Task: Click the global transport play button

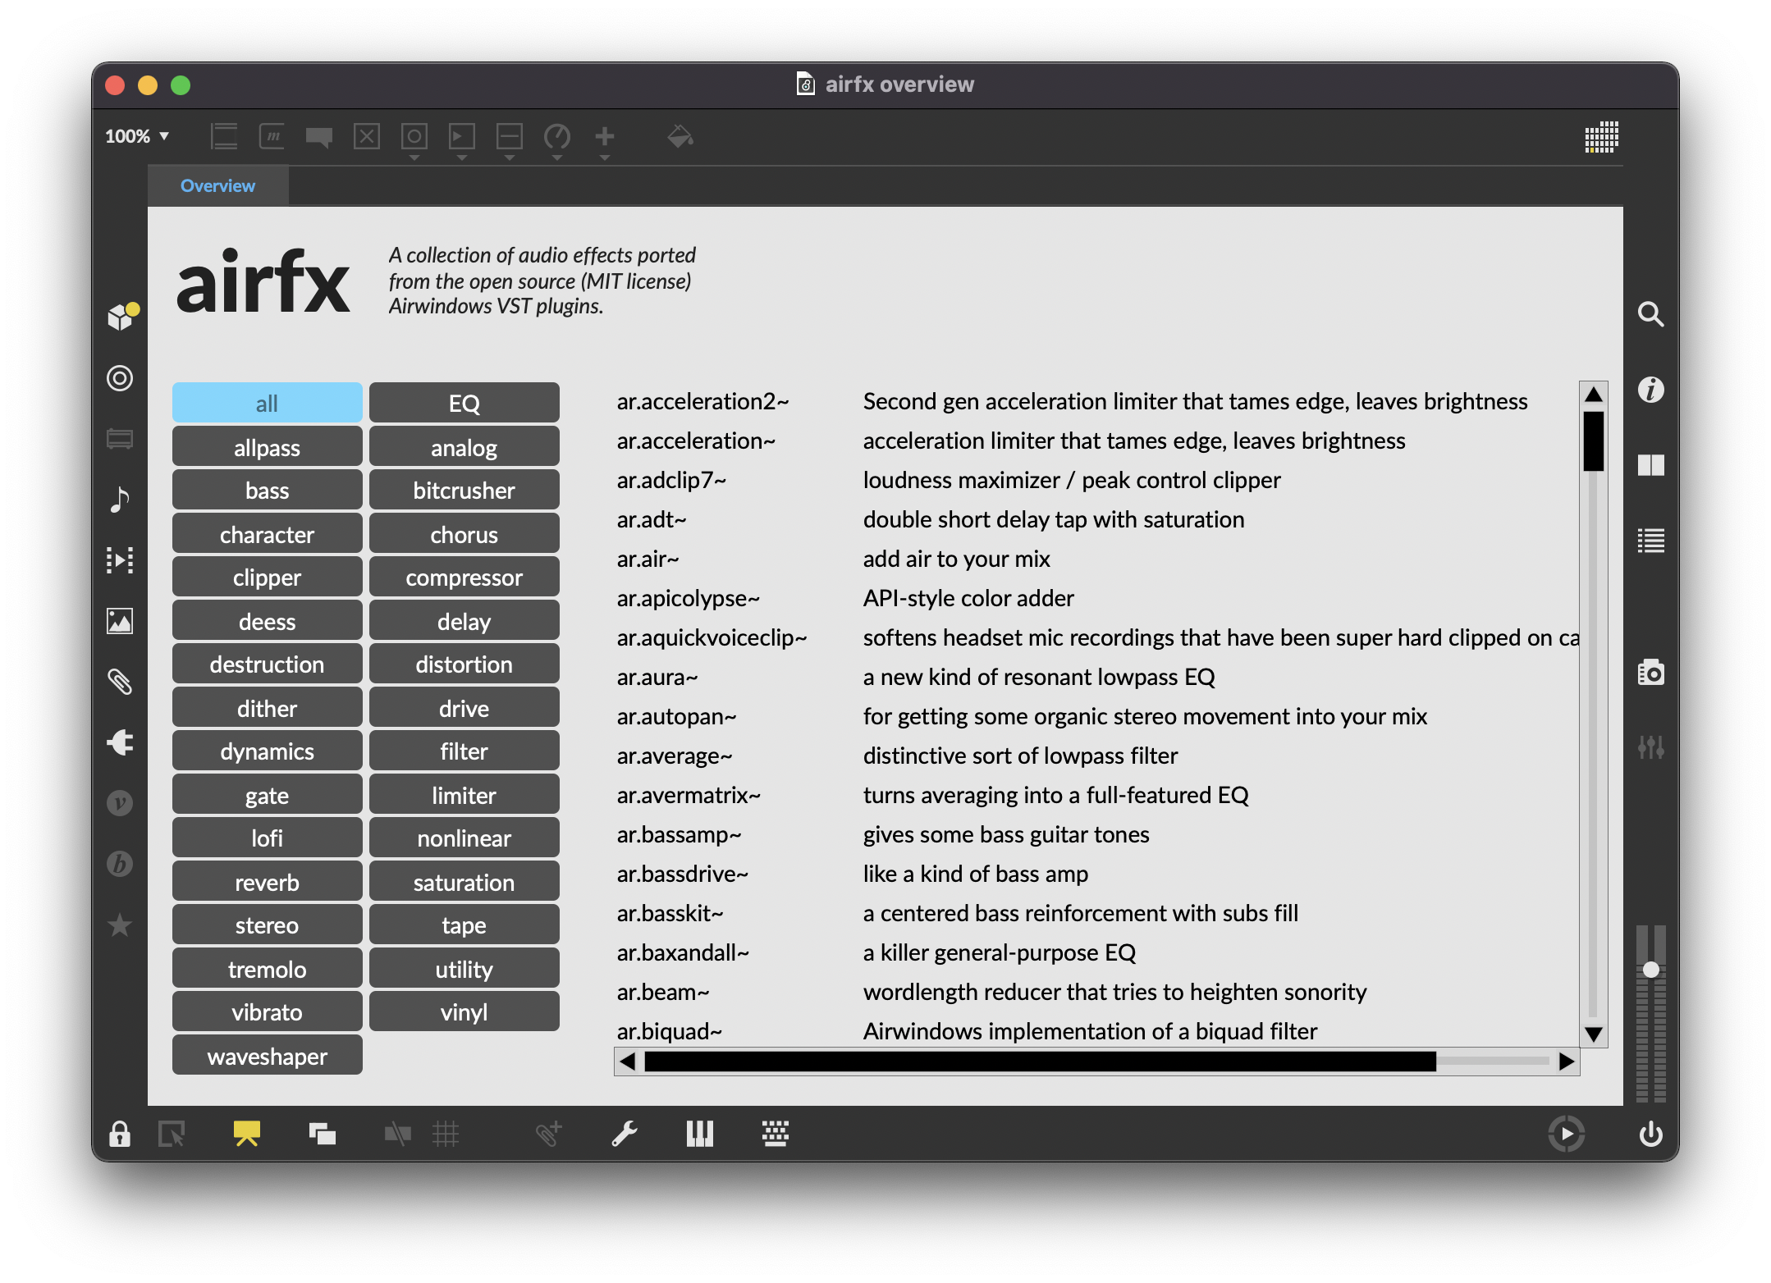Action: pyautogui.click(x=1566, y=1134)
